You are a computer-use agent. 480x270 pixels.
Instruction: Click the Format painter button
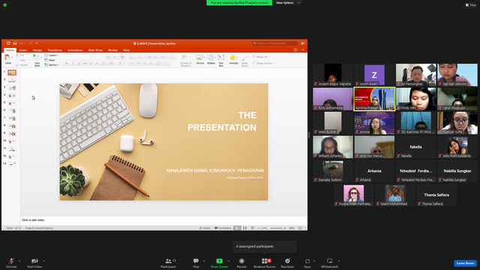coord(22,65)
